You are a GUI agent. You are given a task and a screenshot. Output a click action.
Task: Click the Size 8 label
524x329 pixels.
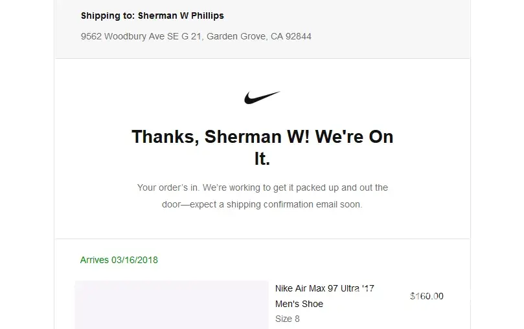tap(288, 319)
